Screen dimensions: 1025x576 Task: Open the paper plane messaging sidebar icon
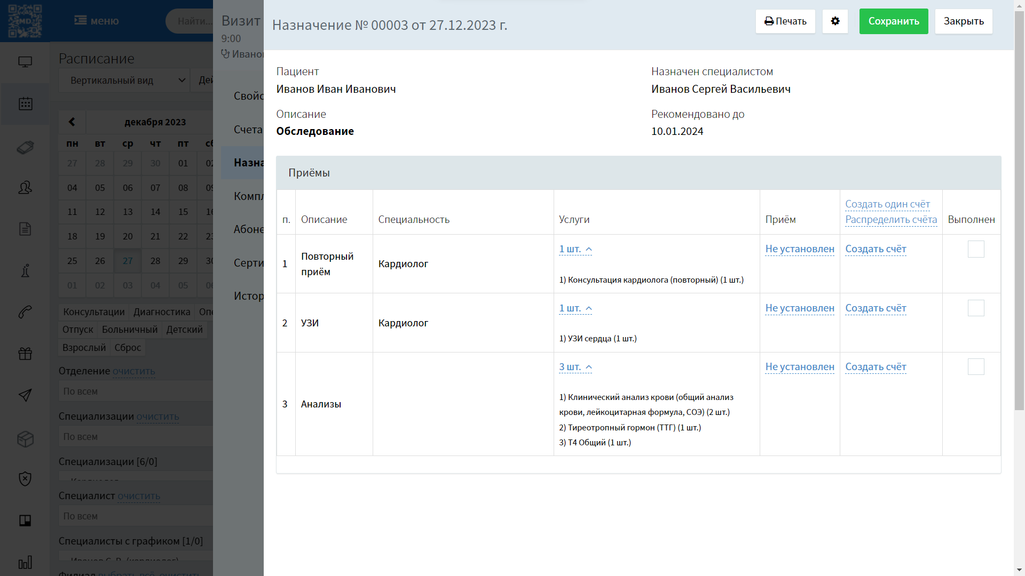click(25, 395)
